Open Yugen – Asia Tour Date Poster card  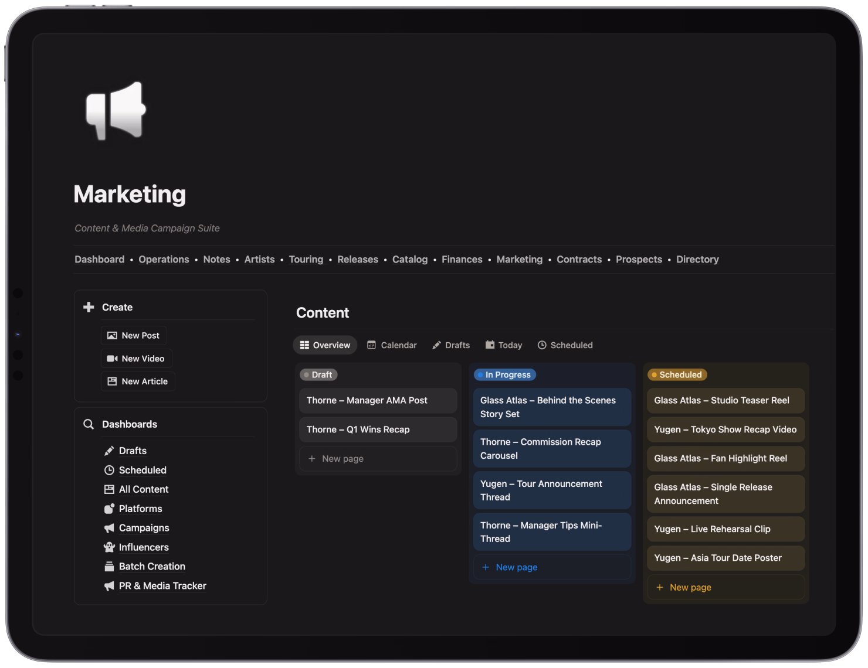726,558
